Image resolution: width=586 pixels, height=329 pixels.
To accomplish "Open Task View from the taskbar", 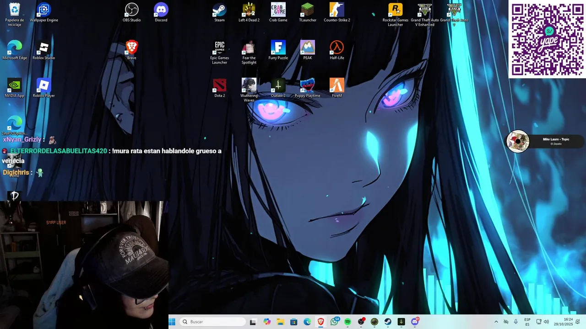I will coord(253,322).
